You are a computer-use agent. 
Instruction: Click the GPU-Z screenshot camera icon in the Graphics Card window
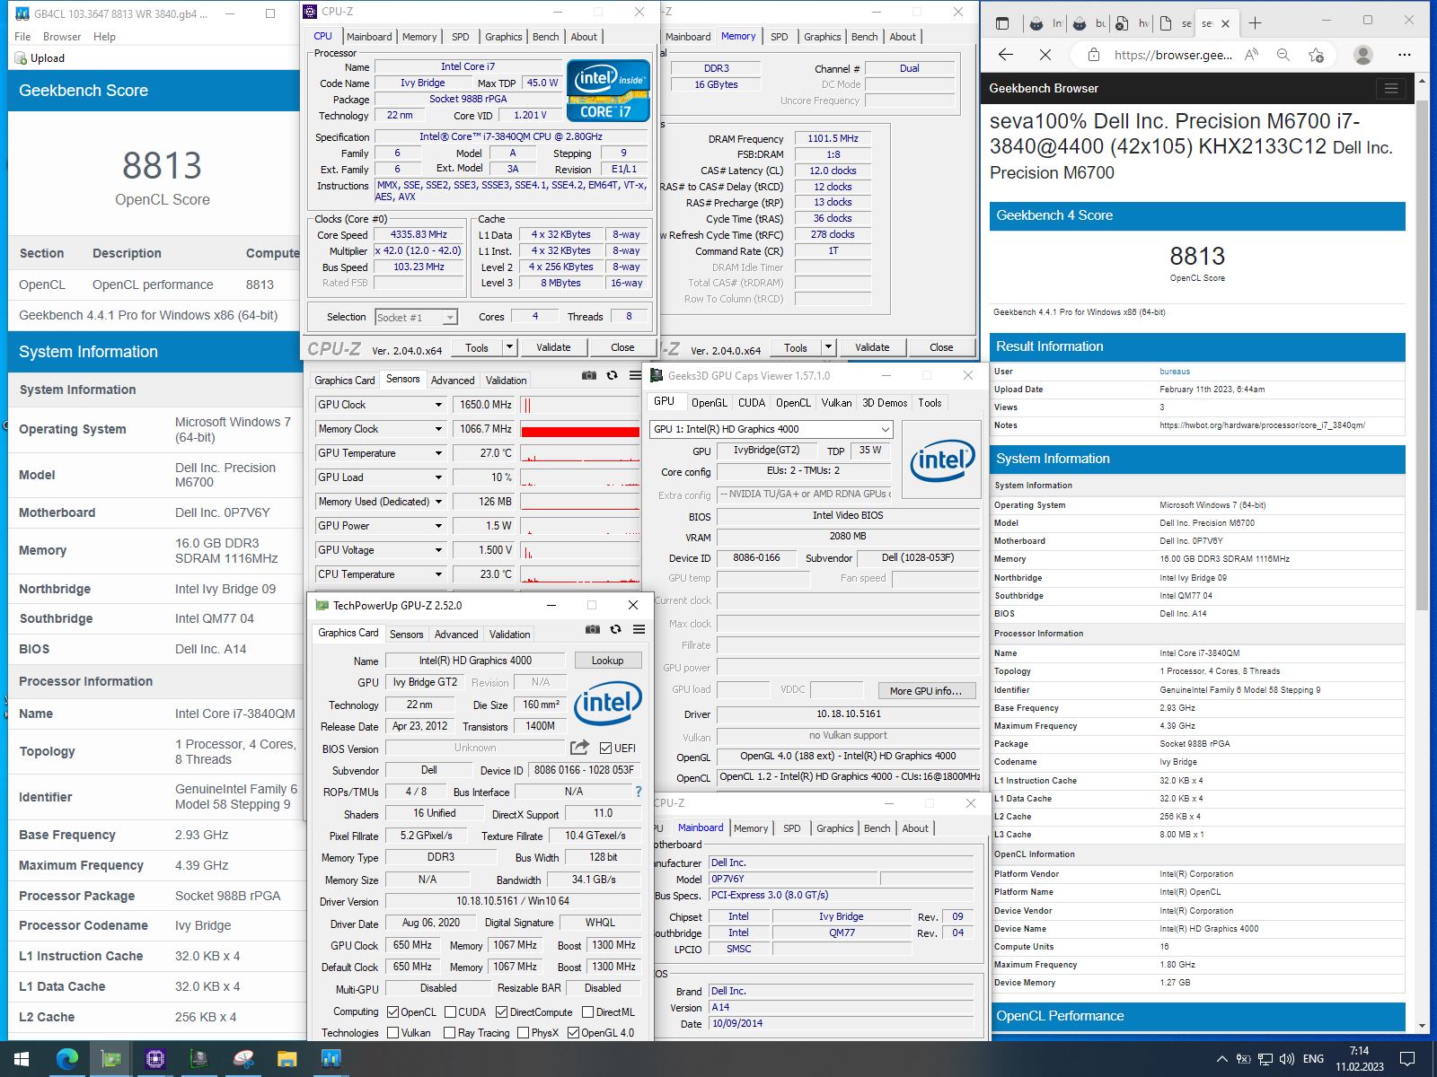pos(593,630)
